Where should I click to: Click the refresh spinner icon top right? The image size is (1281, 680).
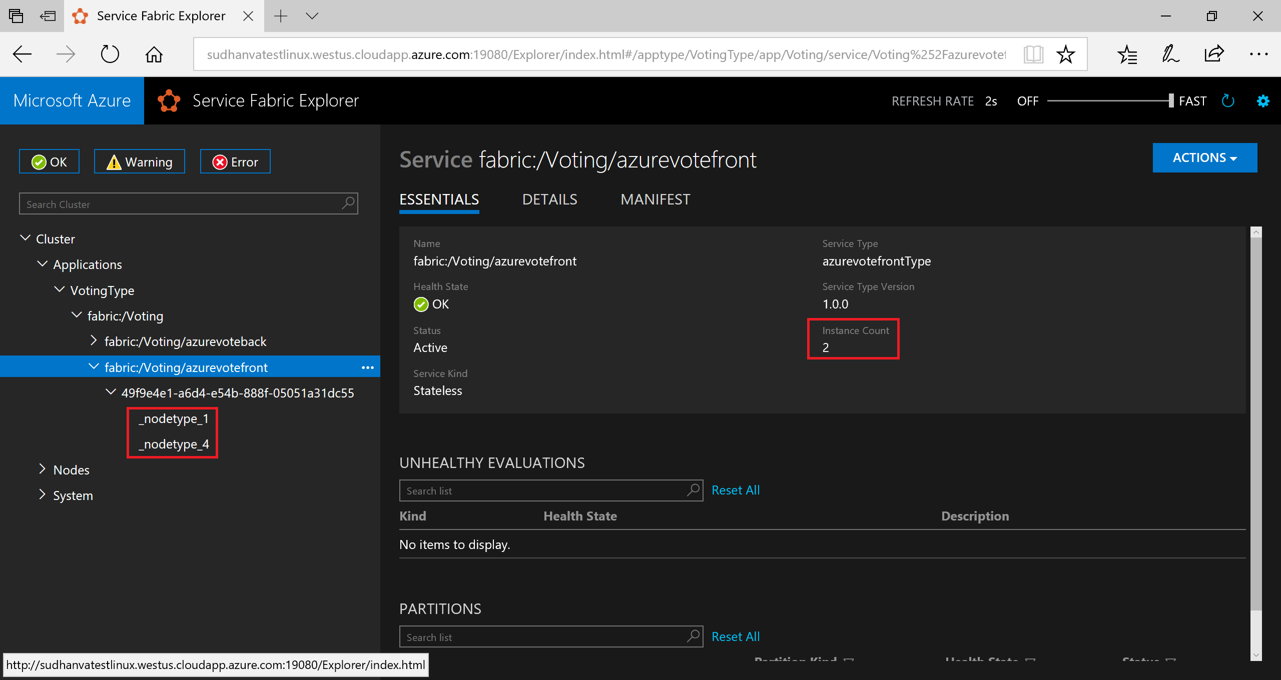click(x=1228, y=101)
